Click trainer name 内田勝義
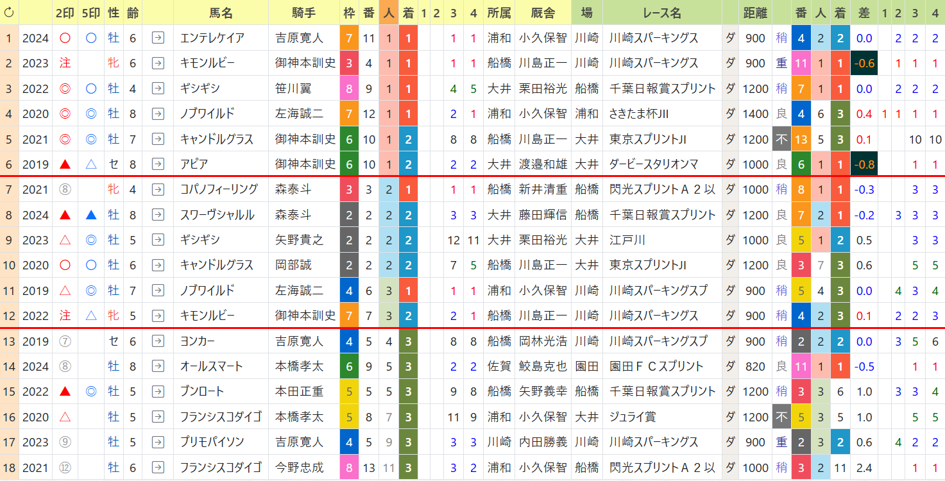Screen dimensions: 945x481 (x=543, y=442)
